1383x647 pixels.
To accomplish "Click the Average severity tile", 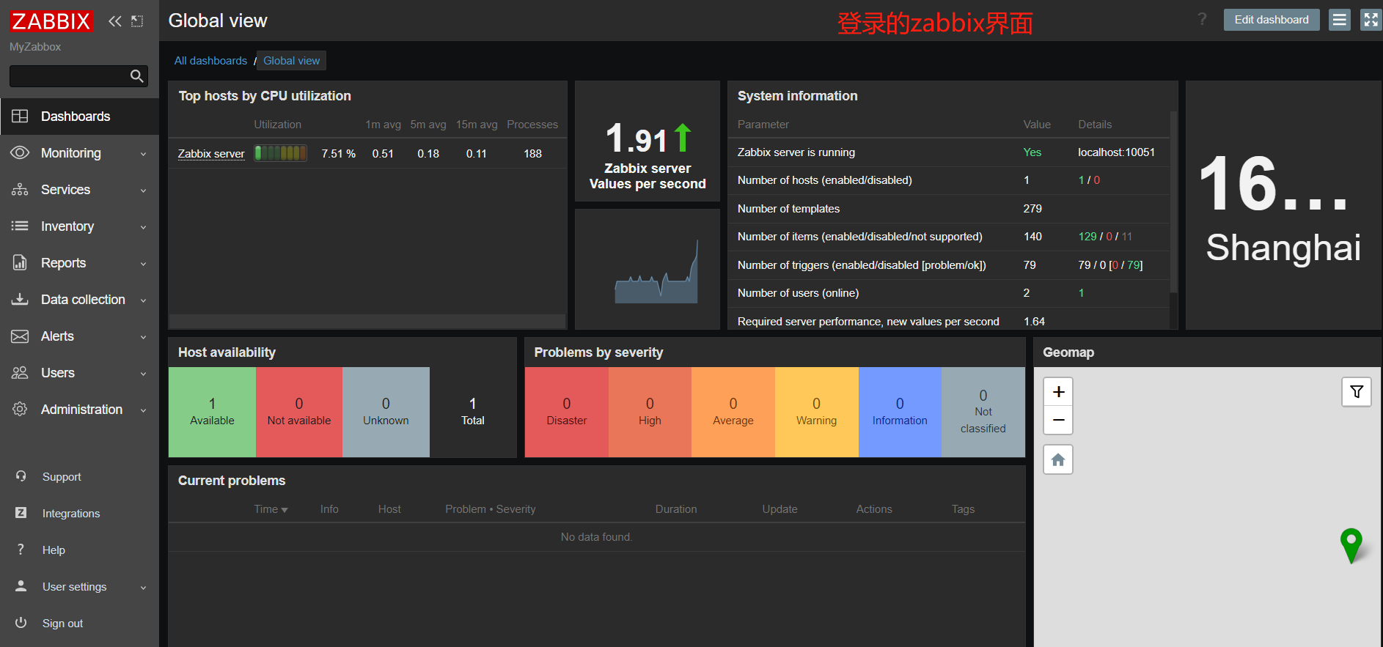I will [x=733, y=412].
